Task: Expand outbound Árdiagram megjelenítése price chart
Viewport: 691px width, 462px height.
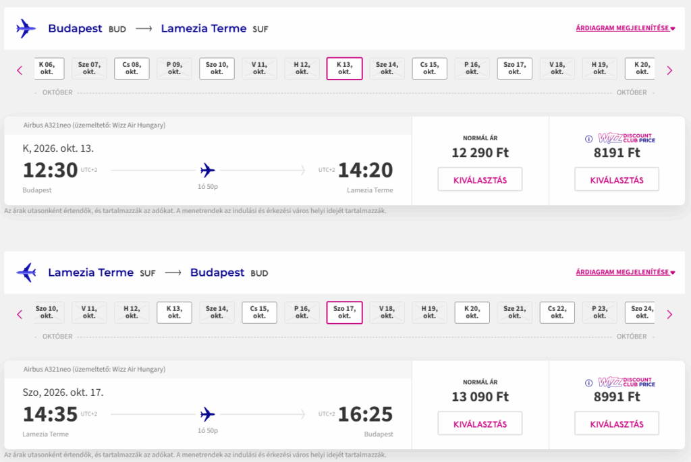Action: tap(626, 28)
